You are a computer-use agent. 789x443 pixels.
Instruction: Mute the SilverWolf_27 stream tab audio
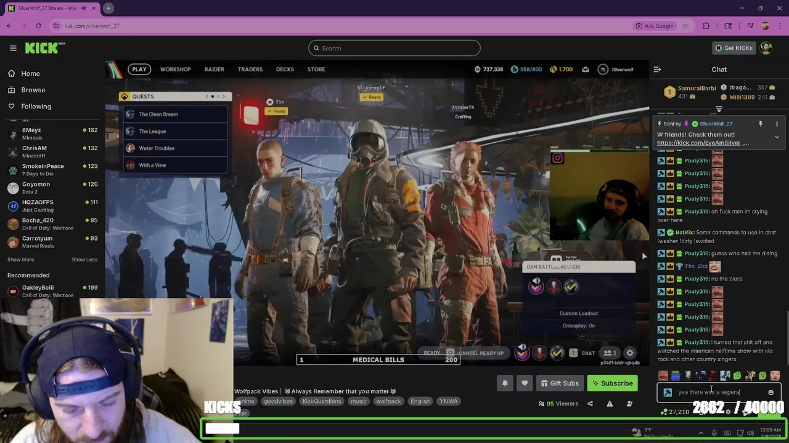click(x=84, y=8)
